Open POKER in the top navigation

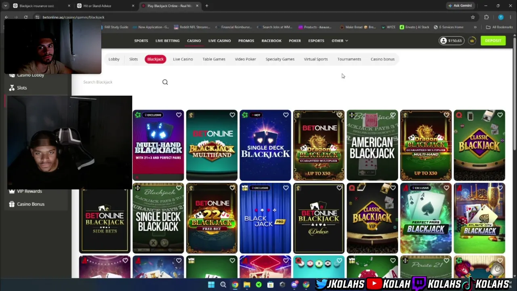coord(295,41)
